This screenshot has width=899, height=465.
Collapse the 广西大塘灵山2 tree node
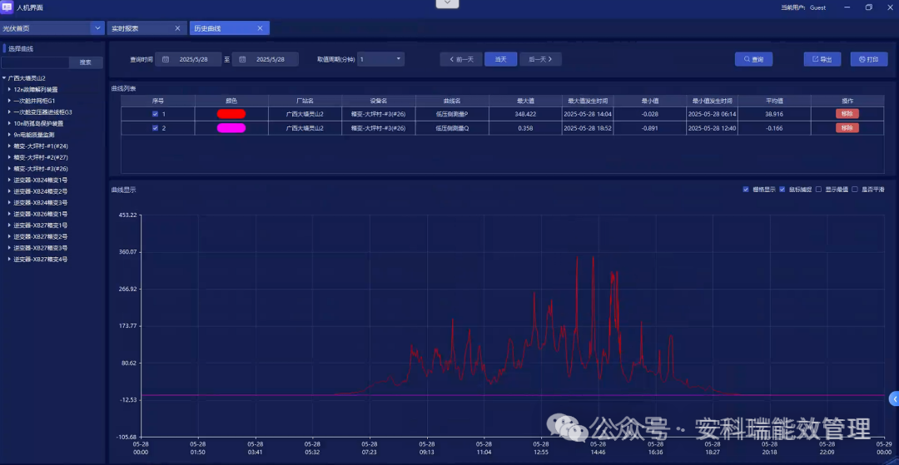(4, 78)
